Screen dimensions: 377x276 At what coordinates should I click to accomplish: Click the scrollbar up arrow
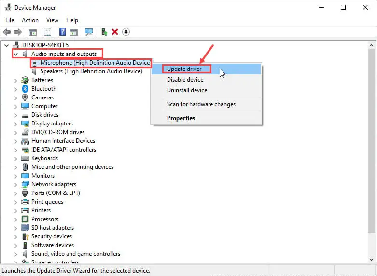click(371, 45)
